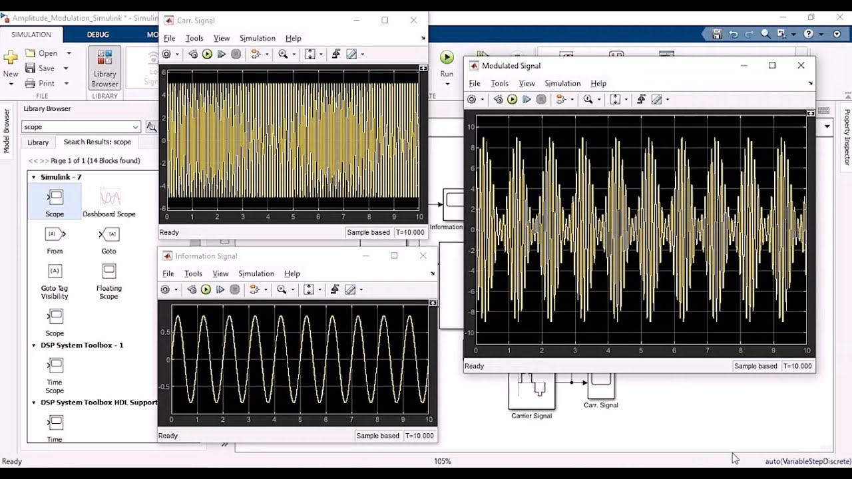Collapse the DSP System Toolbox - 1 group
The height and width of the screenshot is (479, 852).
(34, 345)
